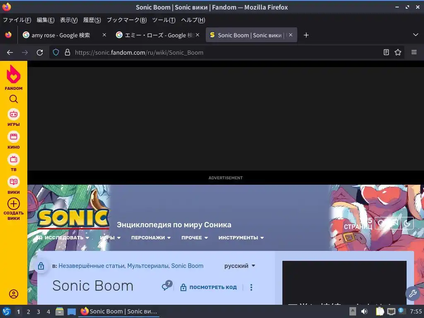Image resolution: width=424 pixels, height=318 pixels.
Task: Switch to workspace 2 in taskbar
Action: coord(29,312)
